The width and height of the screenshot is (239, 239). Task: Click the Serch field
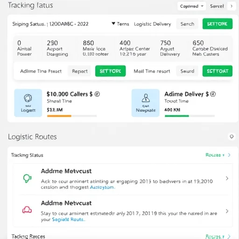pyautogui.click(x=187, y=24)
